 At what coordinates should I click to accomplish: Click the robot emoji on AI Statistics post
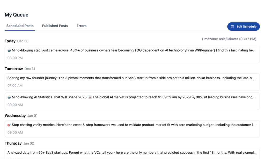(9, 97)
